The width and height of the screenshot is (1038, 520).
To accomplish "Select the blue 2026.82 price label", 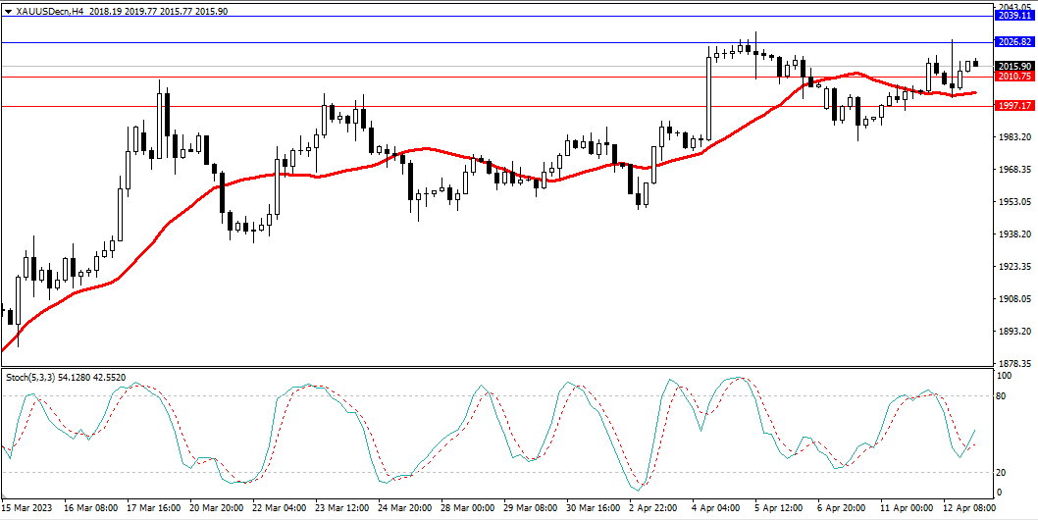I will pos(1014,42).
